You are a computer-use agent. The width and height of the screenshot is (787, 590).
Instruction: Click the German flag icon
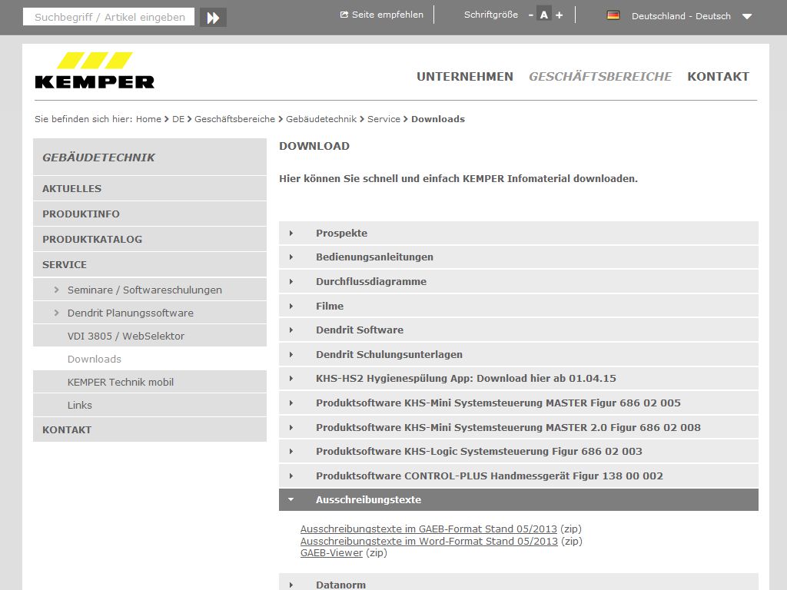613,15
